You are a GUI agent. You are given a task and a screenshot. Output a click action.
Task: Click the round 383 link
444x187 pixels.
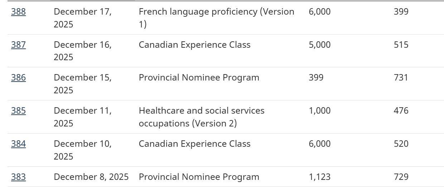tap(18, 177)
